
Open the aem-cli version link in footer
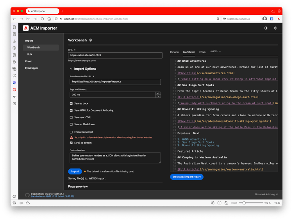tap(52, 196)
